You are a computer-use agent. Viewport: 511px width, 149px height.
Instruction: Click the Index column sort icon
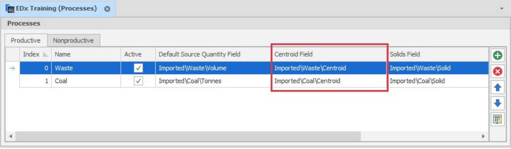45,55
